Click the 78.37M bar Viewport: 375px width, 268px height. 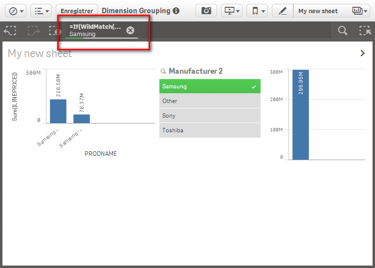point(82,119)
